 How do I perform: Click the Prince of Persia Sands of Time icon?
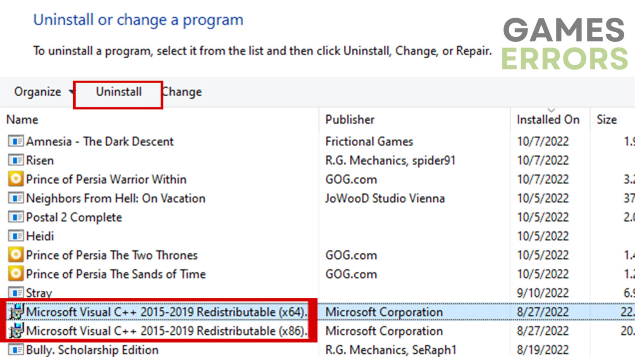coord(15,274)
